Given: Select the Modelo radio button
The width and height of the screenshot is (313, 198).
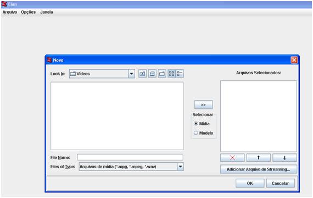Looking at the screenshot, I should (x=196, y=133).
